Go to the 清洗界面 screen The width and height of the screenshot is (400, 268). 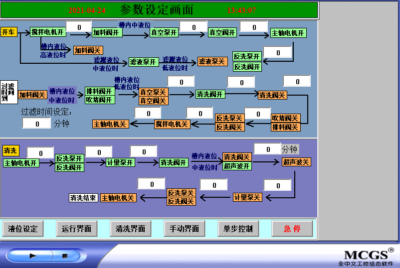coord(131,229)
